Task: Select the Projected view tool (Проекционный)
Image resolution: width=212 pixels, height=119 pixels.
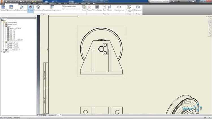Action: coord(11,8)
